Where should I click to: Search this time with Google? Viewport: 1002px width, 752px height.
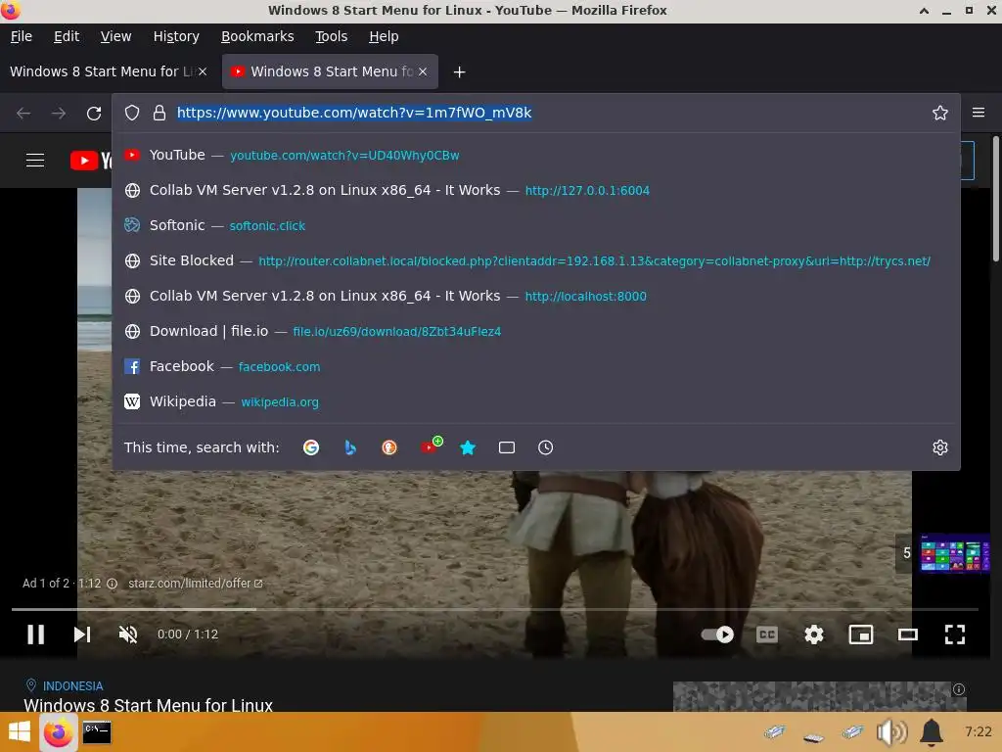310,447
